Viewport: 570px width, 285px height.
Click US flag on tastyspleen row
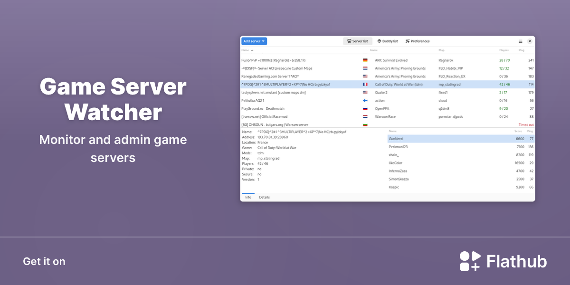point(365,93)
